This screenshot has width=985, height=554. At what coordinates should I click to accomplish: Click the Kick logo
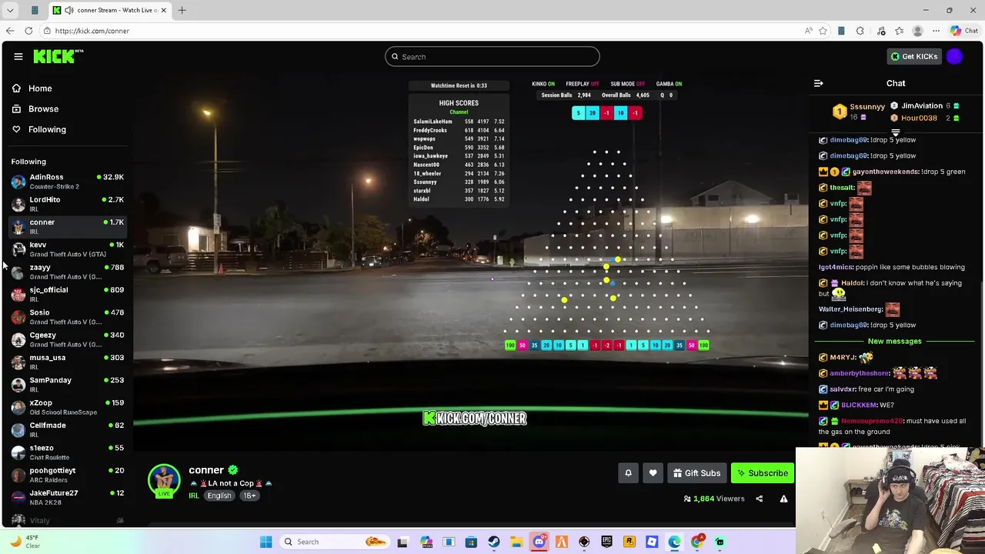(58, 56)
